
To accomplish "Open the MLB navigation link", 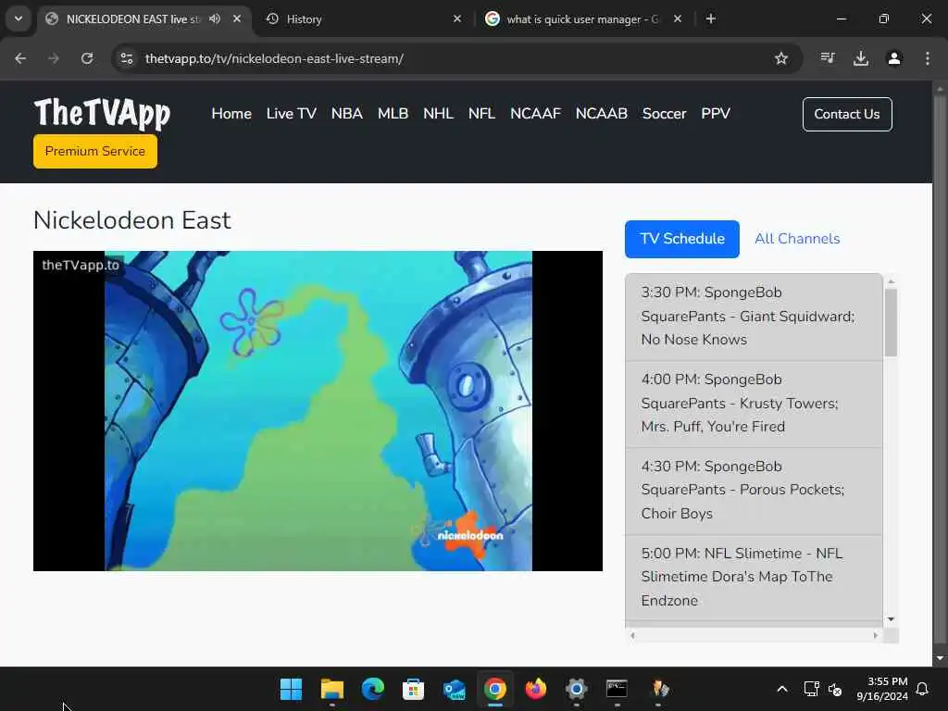I will click(x=393, y=114).
